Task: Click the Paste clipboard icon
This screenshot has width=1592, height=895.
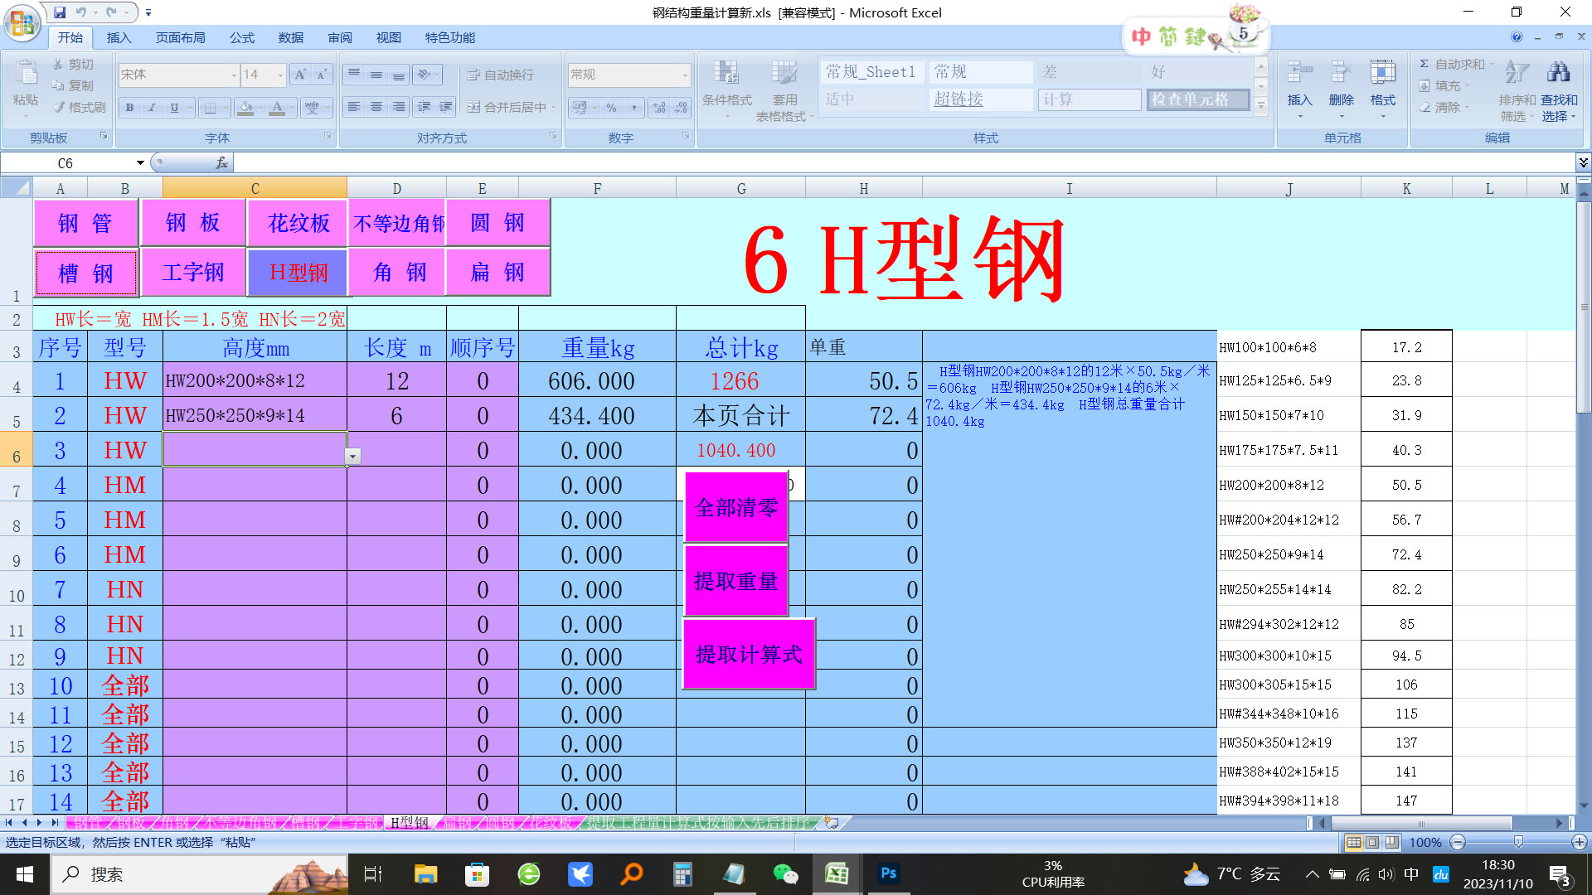Action: [26, 73]
